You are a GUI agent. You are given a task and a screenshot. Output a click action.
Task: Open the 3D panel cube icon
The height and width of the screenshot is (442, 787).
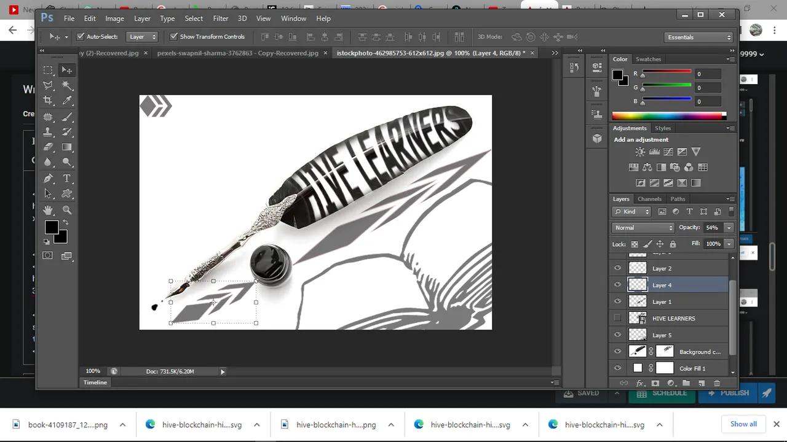pyautogui.click(x=597, y=139)
